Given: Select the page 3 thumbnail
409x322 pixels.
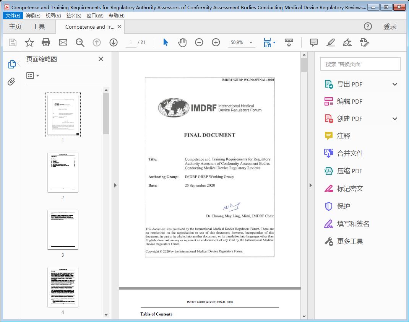Looking at the screenshot, I should (63, 229).
